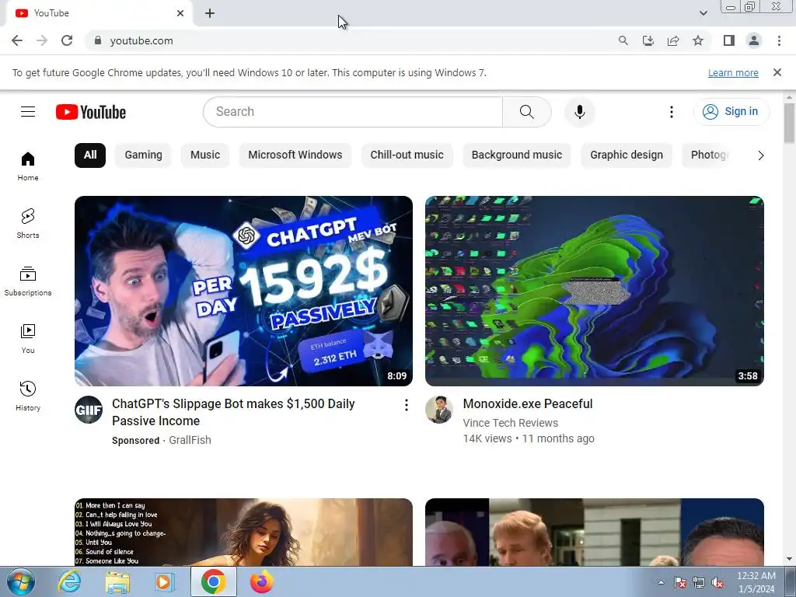Launch Firefox from taskbar
The width and height of the screenshot is (796, 597).
[x=262, y=581]
